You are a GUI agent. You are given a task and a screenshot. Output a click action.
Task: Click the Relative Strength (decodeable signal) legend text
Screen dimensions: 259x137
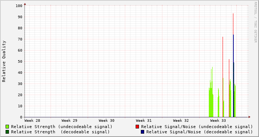coord(60,132)
